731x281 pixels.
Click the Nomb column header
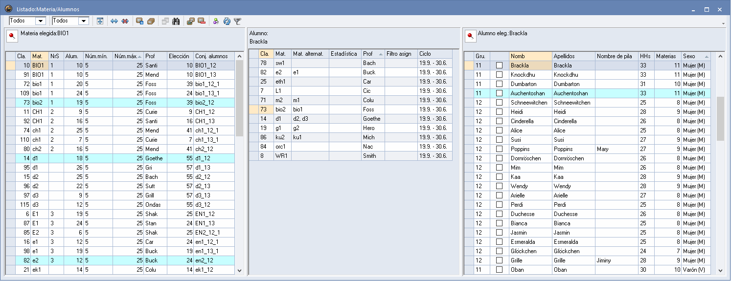click(x=530, y=56)
